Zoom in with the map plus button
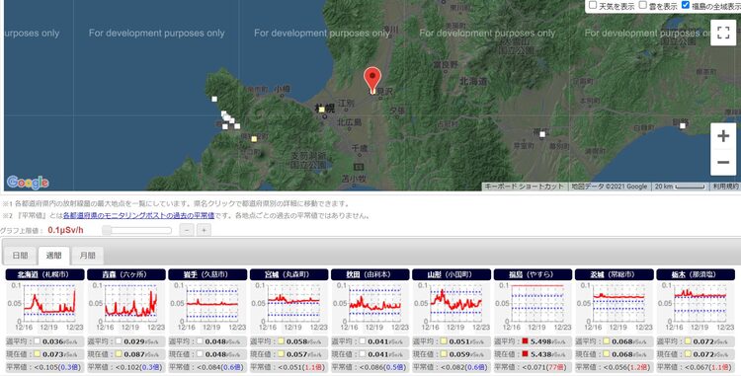 pos(723,136)
